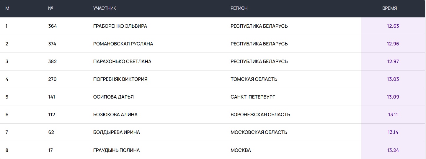Select the ВОРОНЕЖСКАЯ ОБЛАСТЬ region

coord(260,114)
